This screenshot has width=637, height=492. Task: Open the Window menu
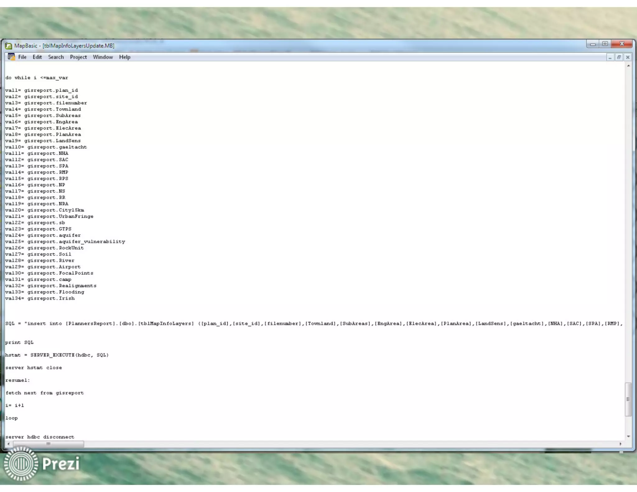click(103, 57)
